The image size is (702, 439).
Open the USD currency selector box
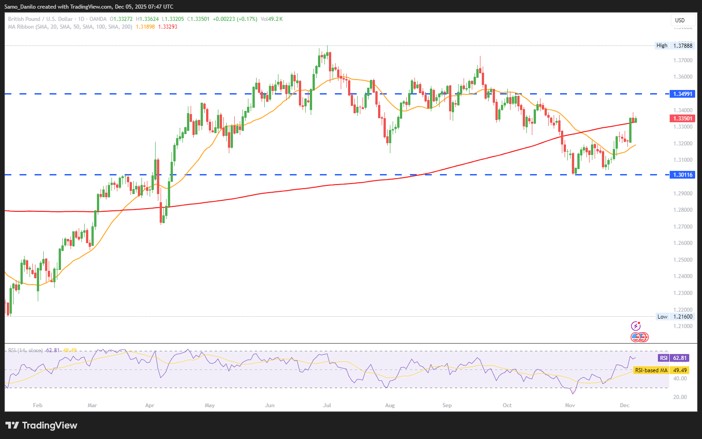[x=682, y=20]
